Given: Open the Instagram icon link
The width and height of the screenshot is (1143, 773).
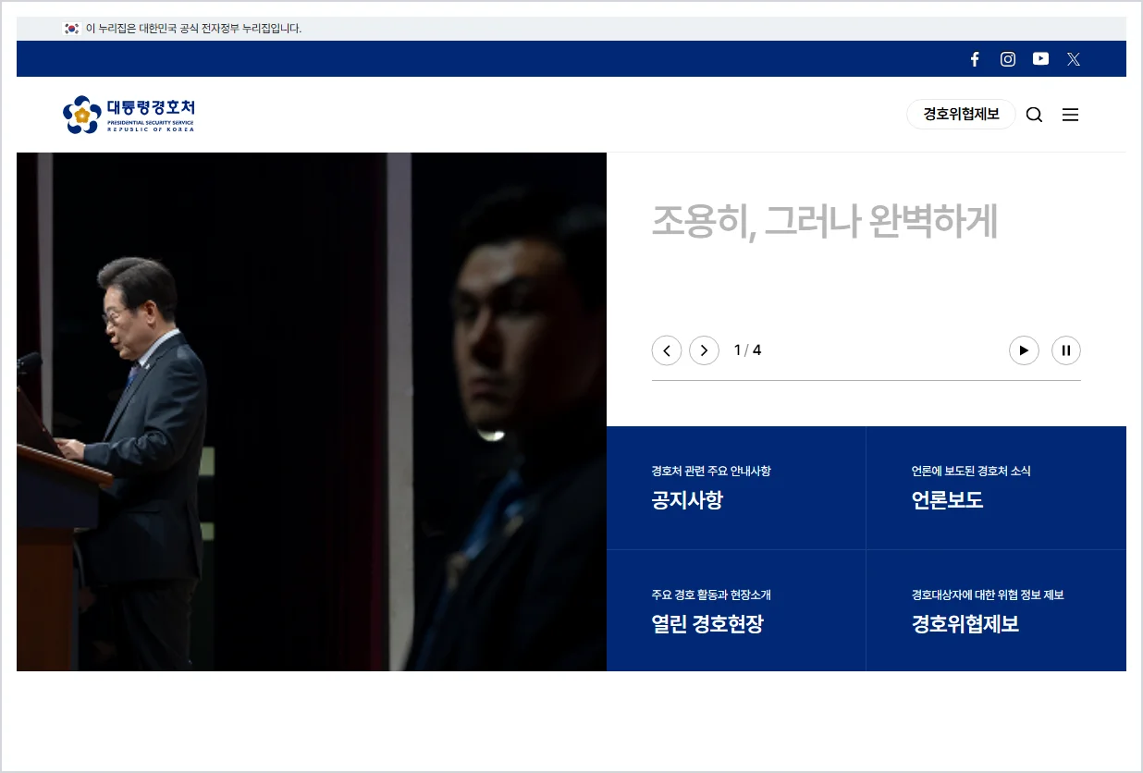Looking at the screenshot, I should click(1008, 59).
